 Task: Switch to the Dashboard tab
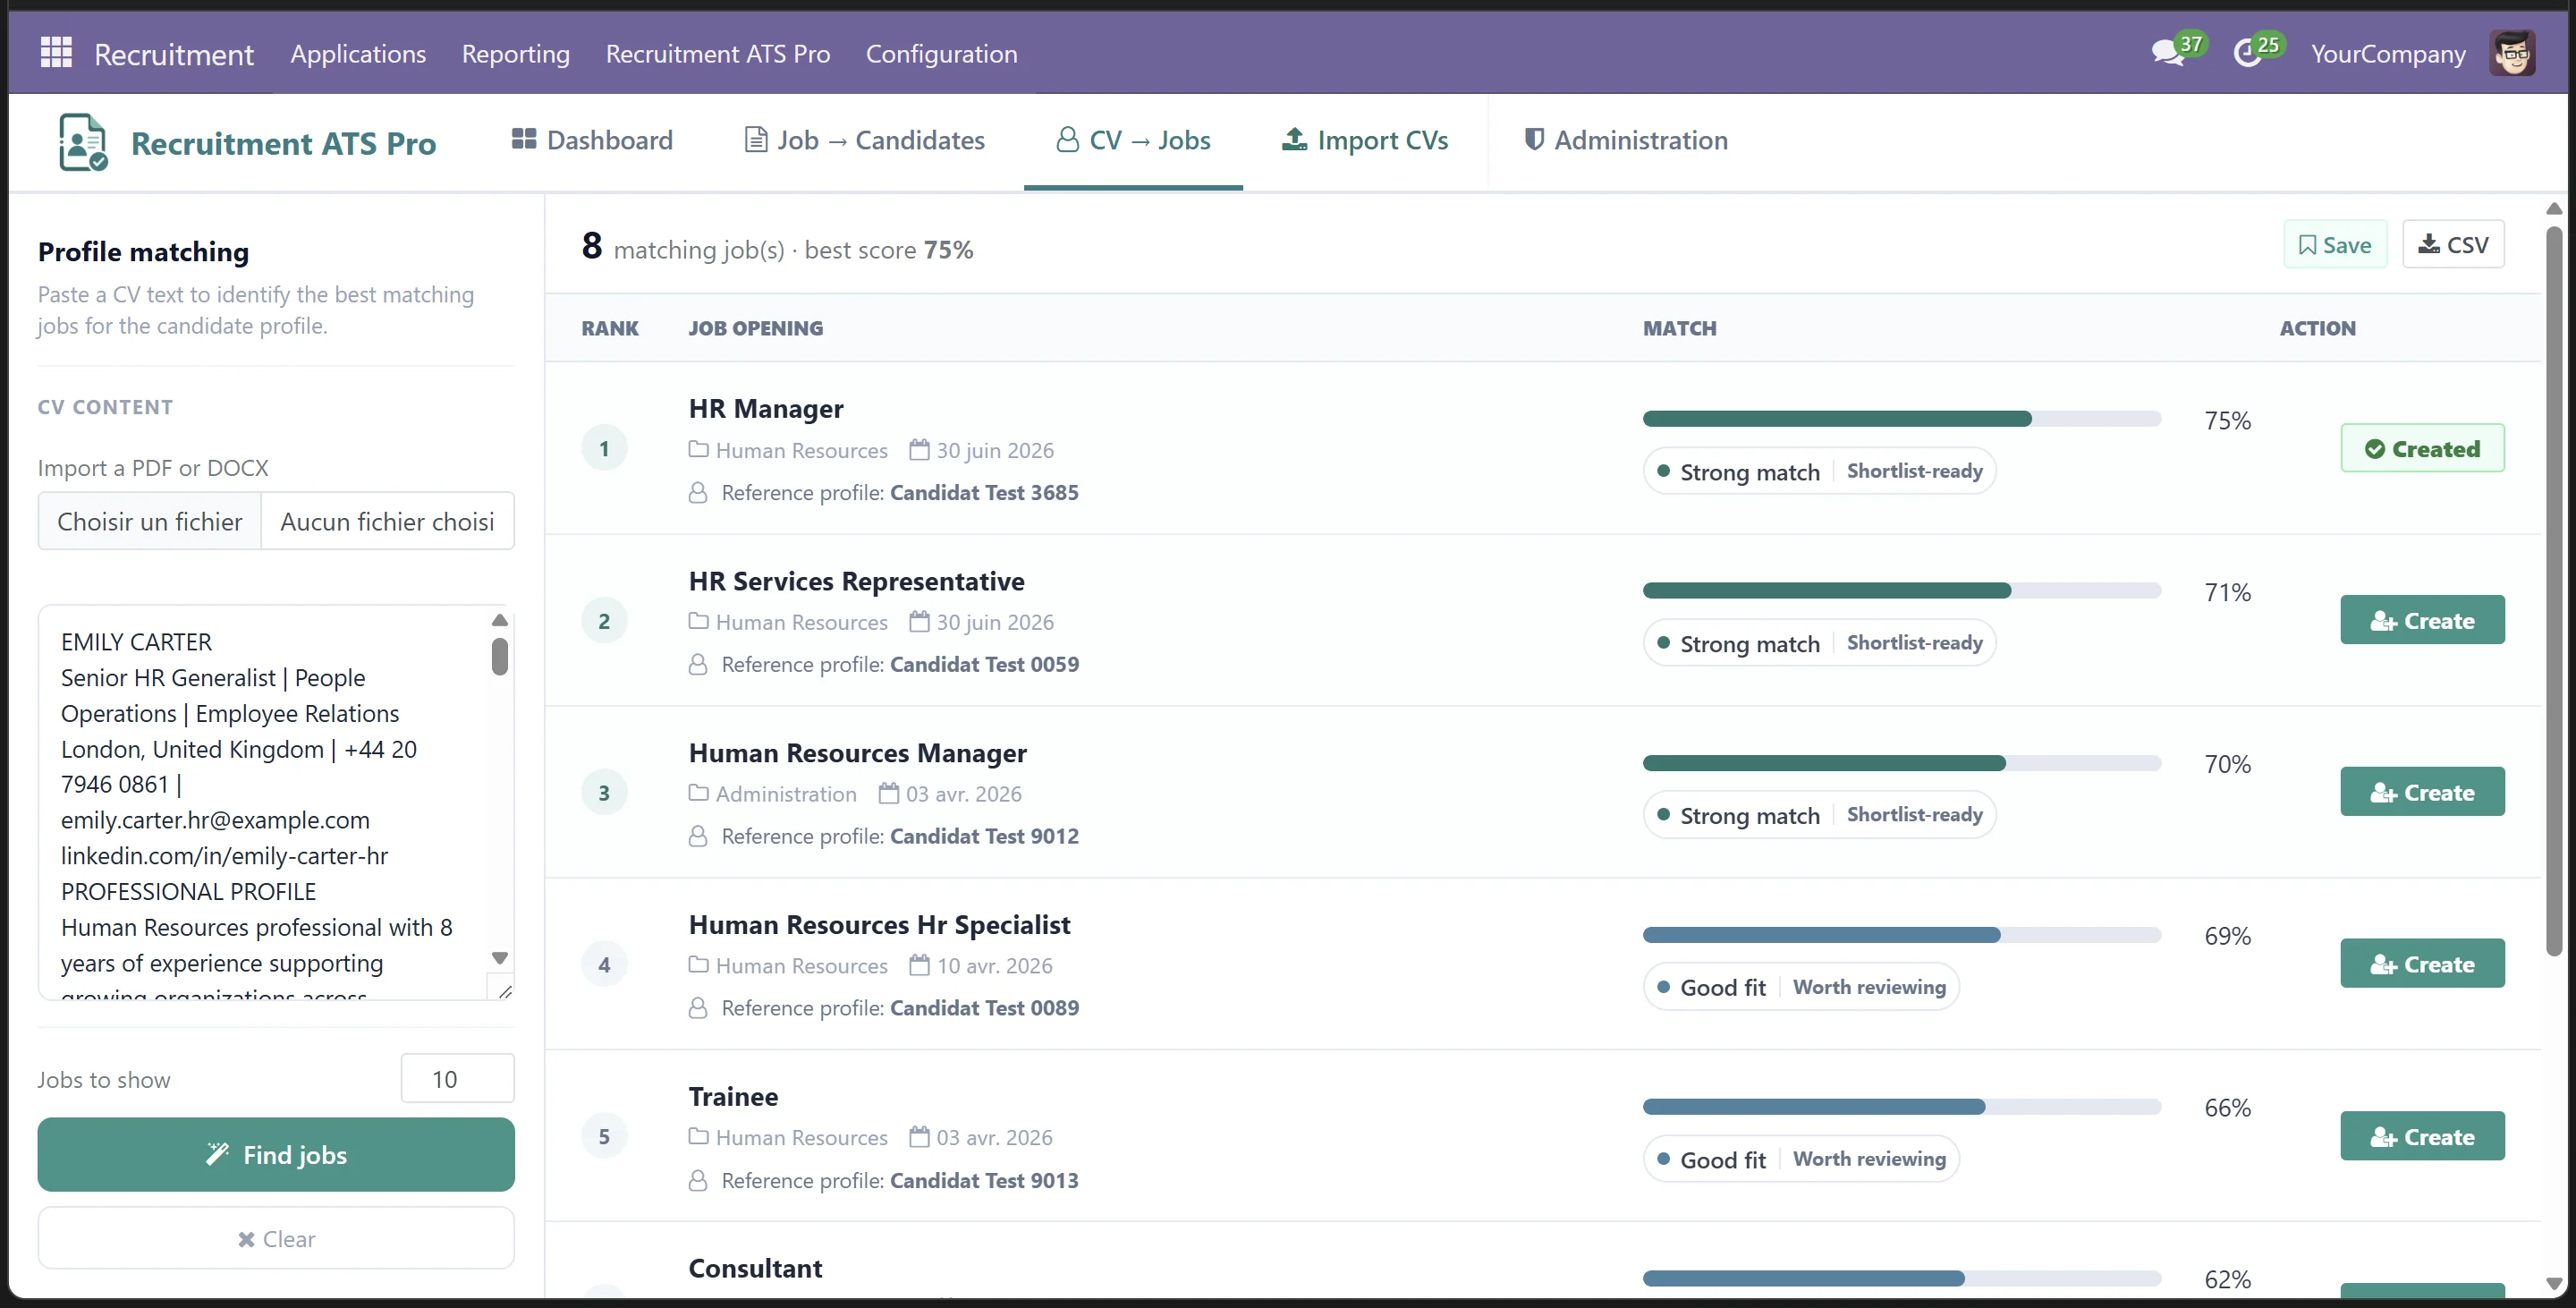pos(592,140)
